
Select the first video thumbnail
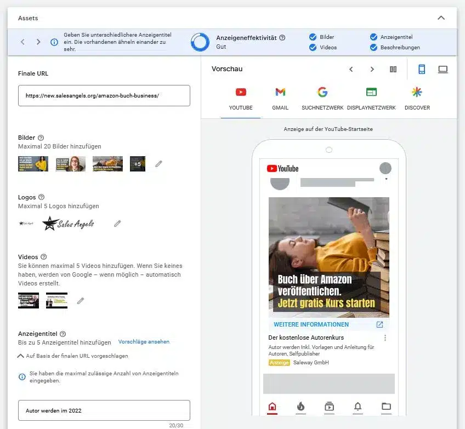(29, 300)
